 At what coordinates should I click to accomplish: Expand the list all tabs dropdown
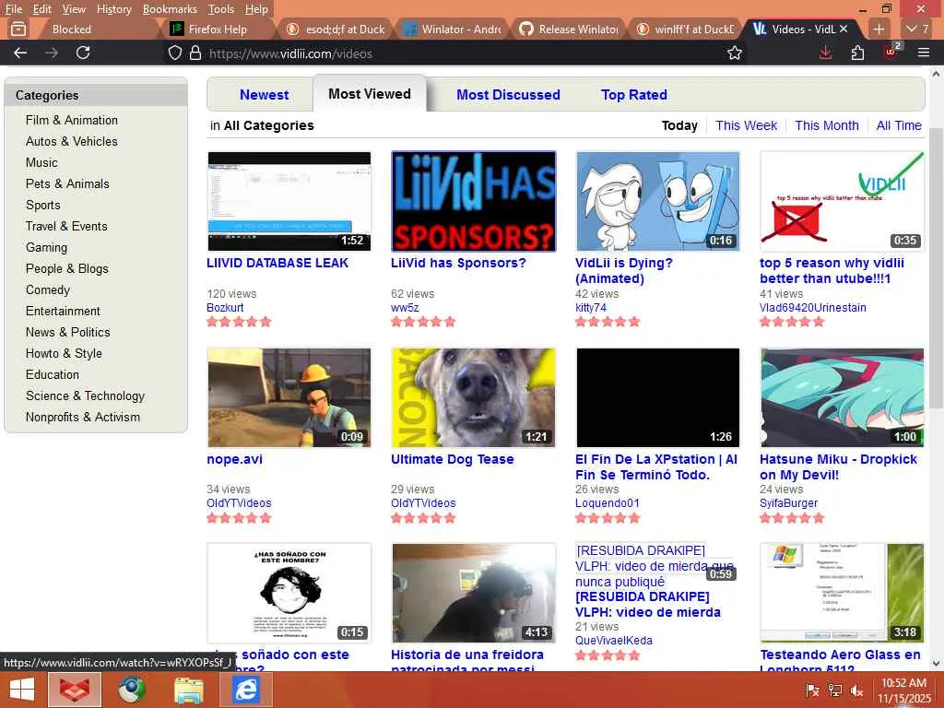[x=917, y=29]
